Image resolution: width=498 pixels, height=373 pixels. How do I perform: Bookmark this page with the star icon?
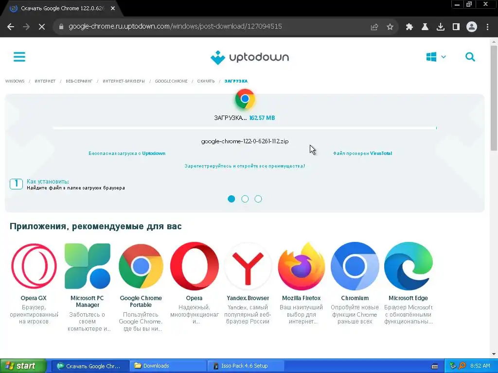coord(390,27)
